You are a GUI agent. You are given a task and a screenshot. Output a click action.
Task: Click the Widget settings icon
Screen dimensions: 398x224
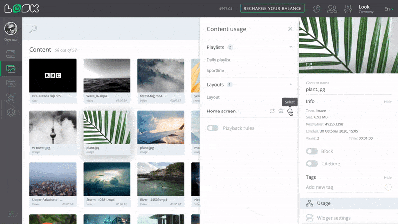(309, 218)
